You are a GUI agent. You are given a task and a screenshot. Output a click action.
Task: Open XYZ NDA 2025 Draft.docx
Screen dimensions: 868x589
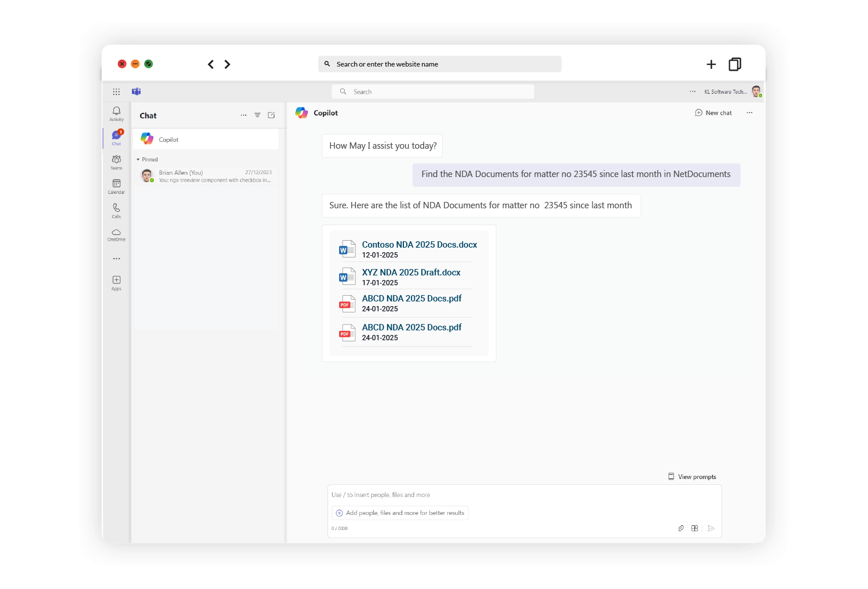pyautogui.click(x=411, y=273)
